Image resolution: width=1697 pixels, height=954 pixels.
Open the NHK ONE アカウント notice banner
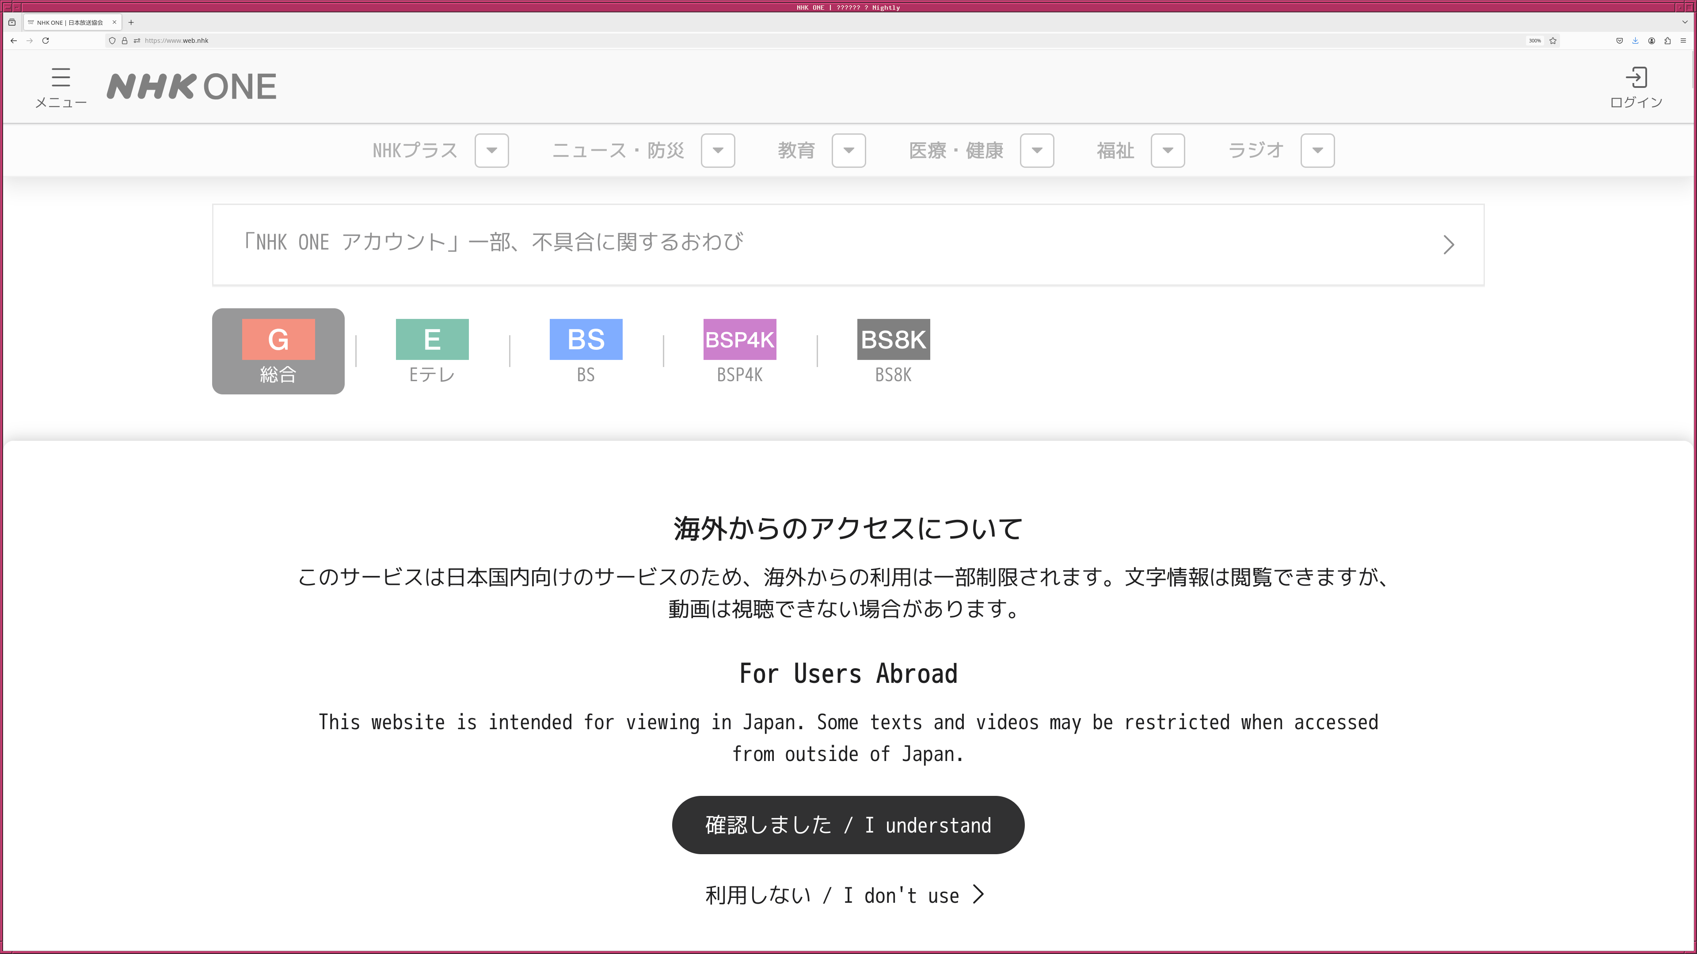point(848,244)
